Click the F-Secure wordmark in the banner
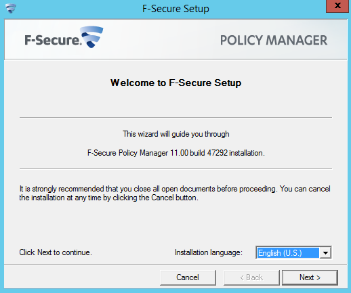The width and height of the screenshot is (351, 293). 53,40
